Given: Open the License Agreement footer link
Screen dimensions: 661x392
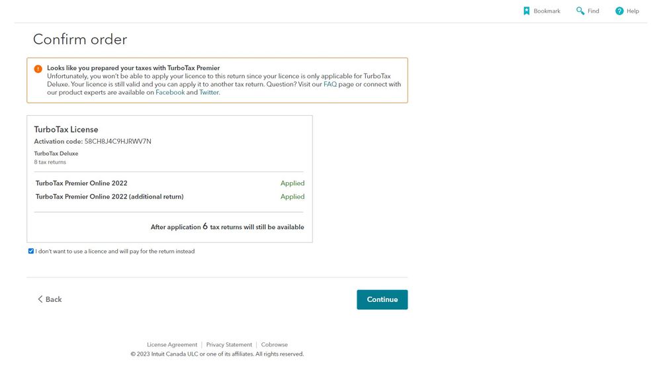Looking at the screenshot, I should point(172,345).
